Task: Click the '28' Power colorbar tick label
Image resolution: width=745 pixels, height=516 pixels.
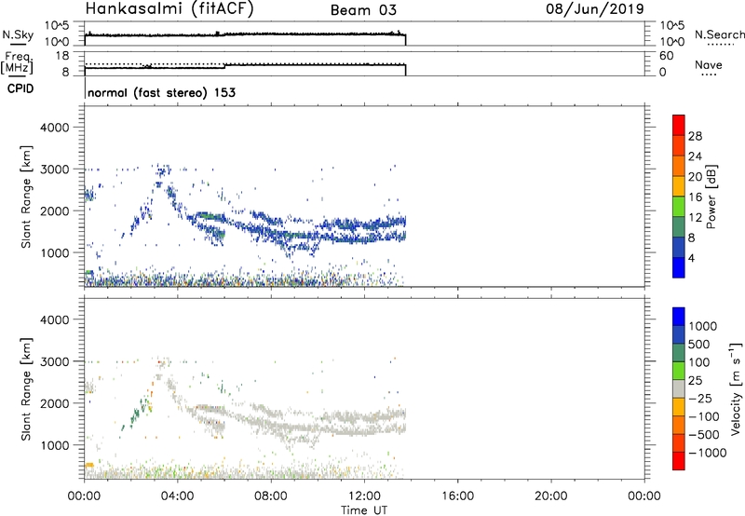Action: [x=695, y=136]
